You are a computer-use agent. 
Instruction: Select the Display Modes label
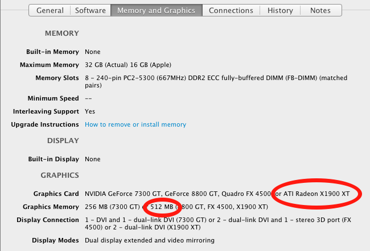tap(55, 240)
